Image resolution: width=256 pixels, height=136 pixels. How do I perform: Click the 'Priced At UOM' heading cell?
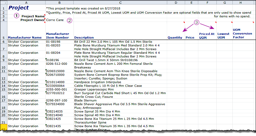[207, 35]
